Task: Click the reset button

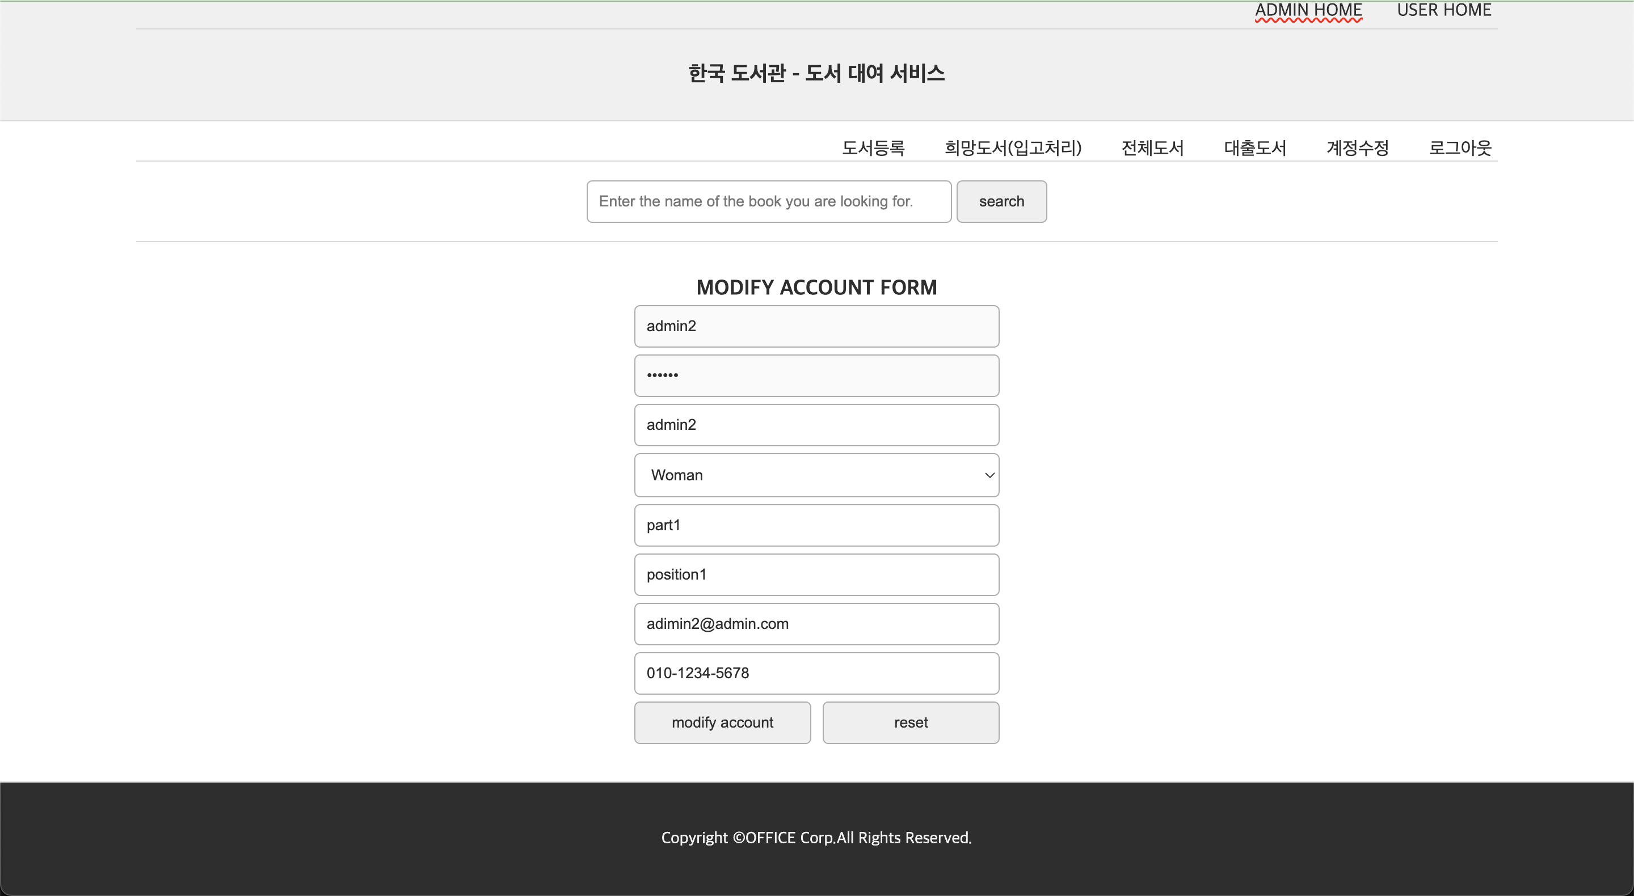Action: coord(911,723)
